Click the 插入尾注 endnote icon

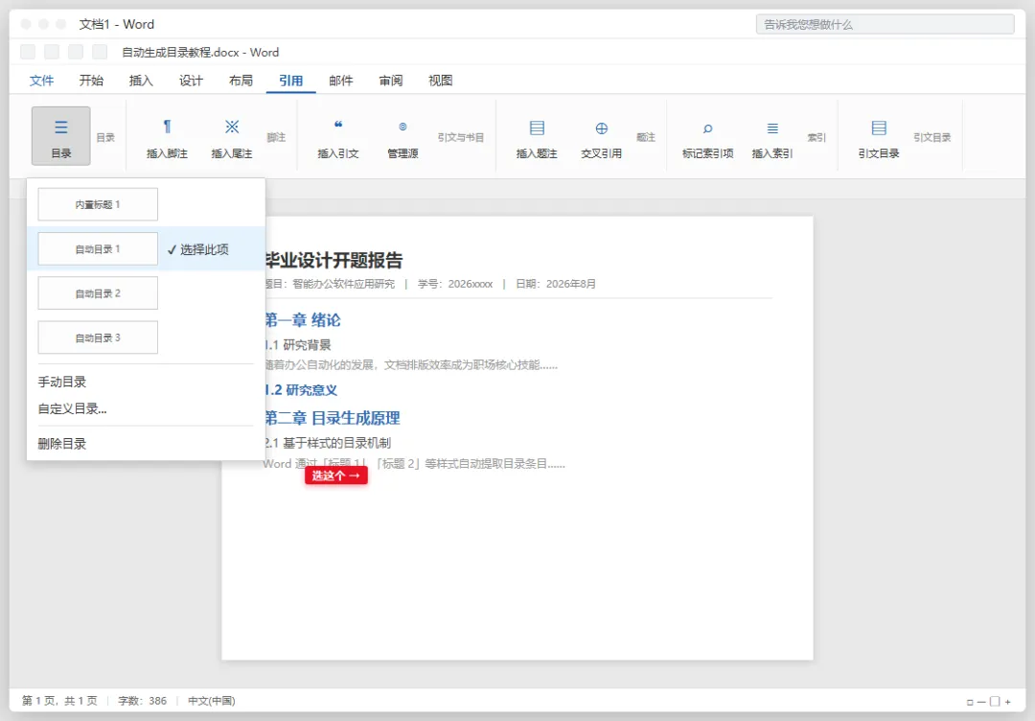(232, 127)
